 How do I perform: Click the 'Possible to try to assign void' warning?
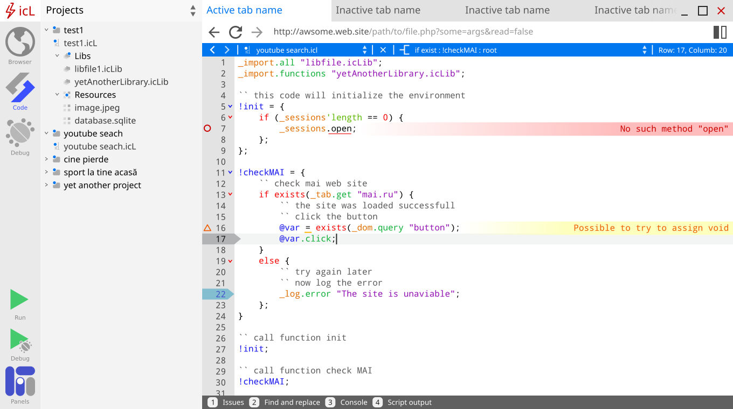click(x=651, y=228)
